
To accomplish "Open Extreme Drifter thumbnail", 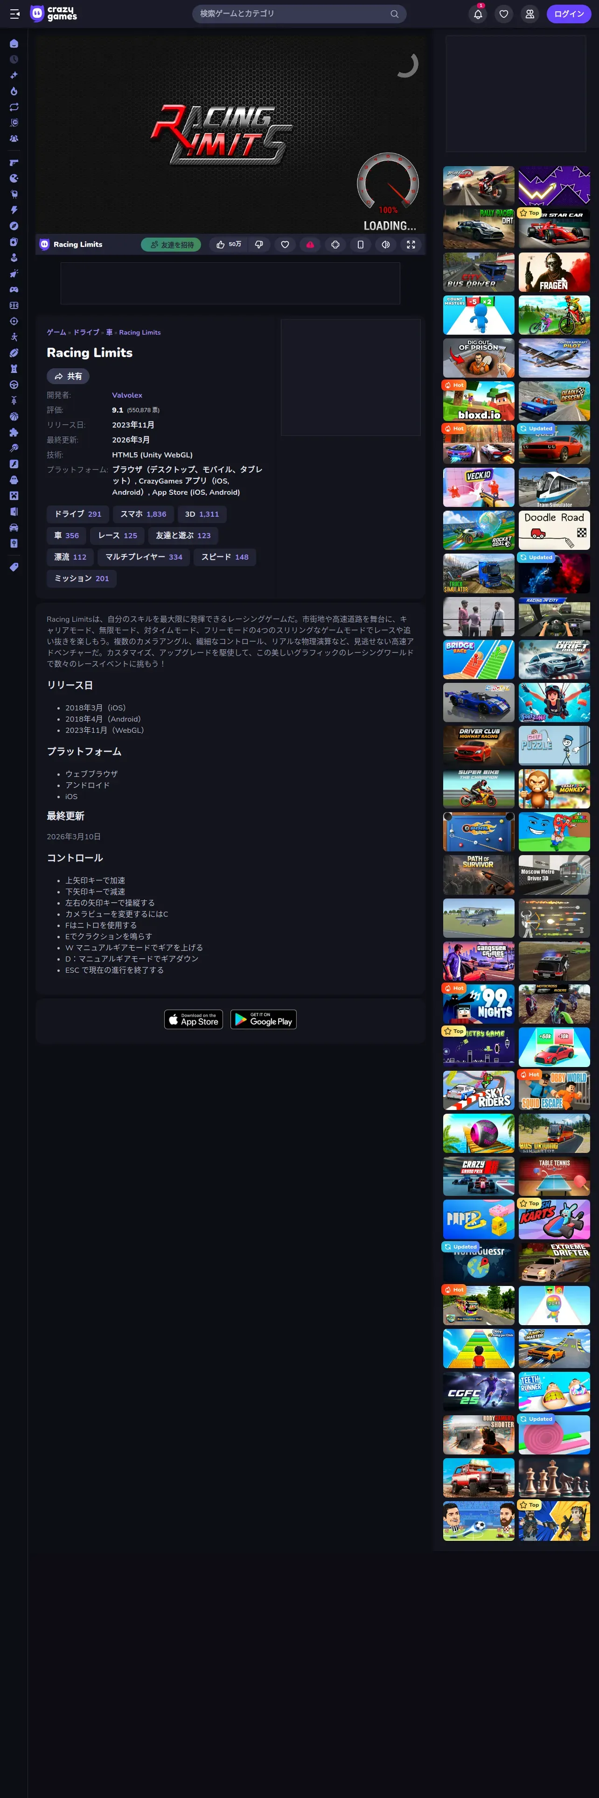I will pos(554,1262).
